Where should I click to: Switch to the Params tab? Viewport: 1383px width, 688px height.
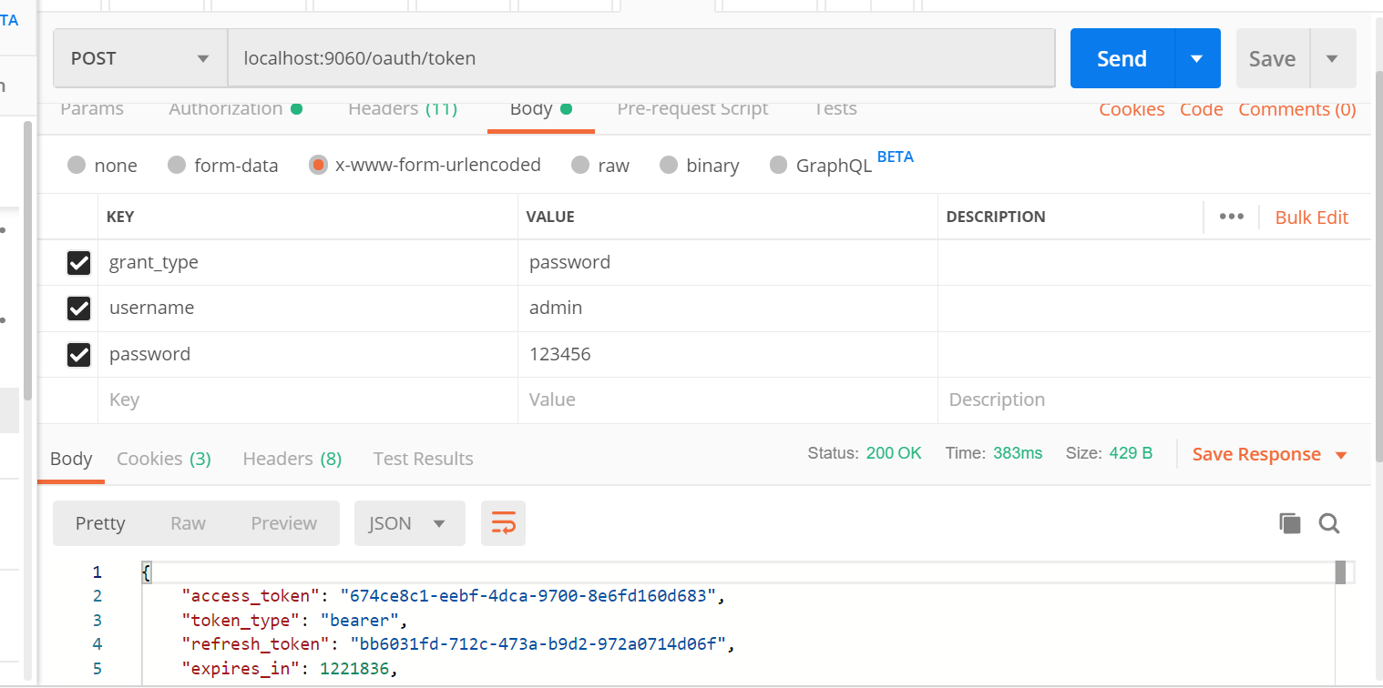(x=92, y=108)
